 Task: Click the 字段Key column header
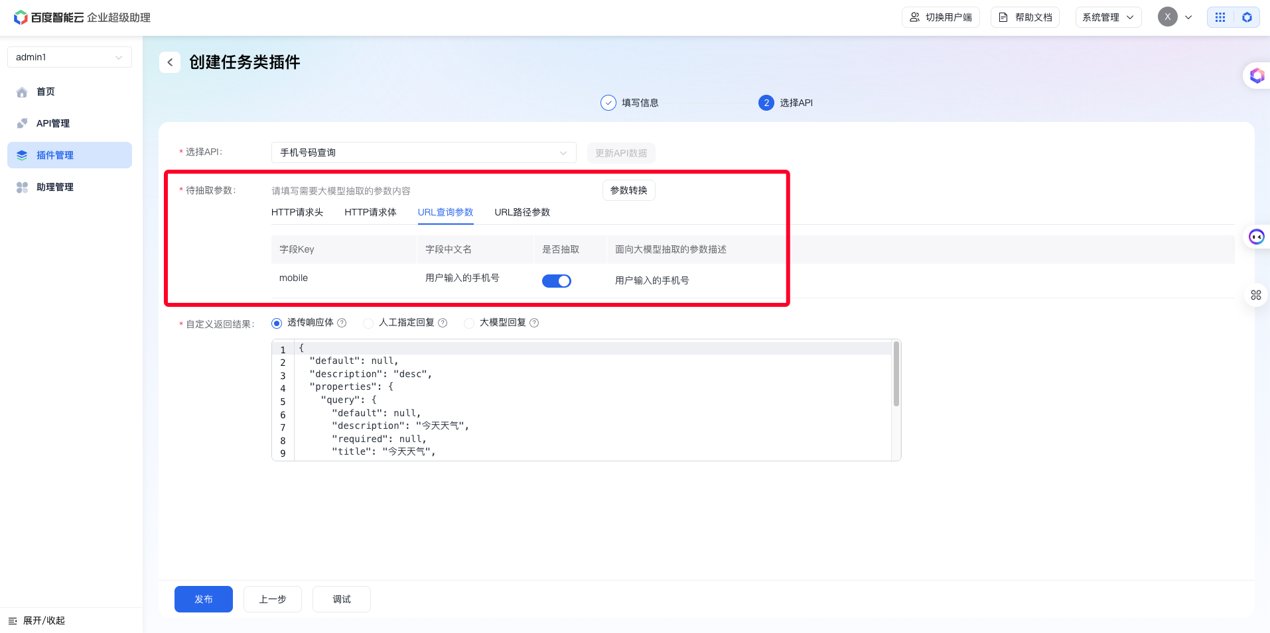tap(297, 250)
